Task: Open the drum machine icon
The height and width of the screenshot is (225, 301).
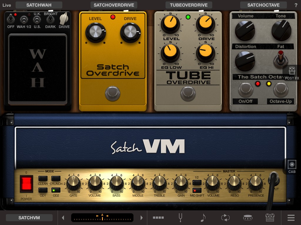Action: tap(248, 218)
